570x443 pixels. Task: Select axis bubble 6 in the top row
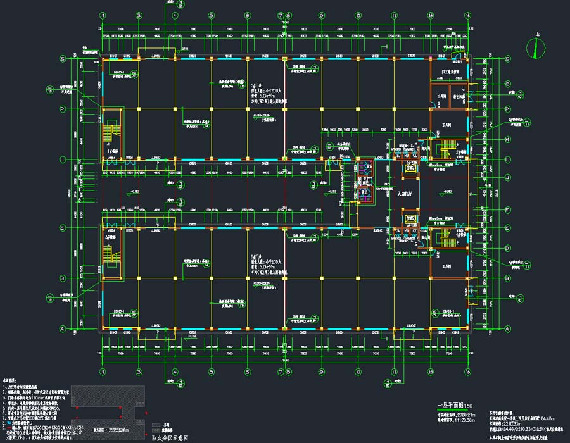(x=248, y=16)
